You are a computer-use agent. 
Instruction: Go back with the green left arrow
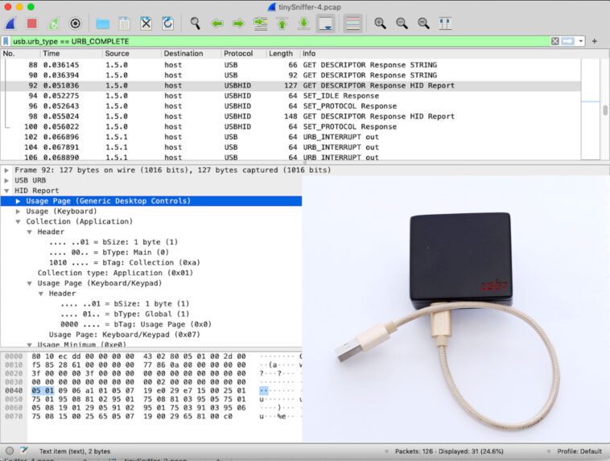(x=216, y=23)
